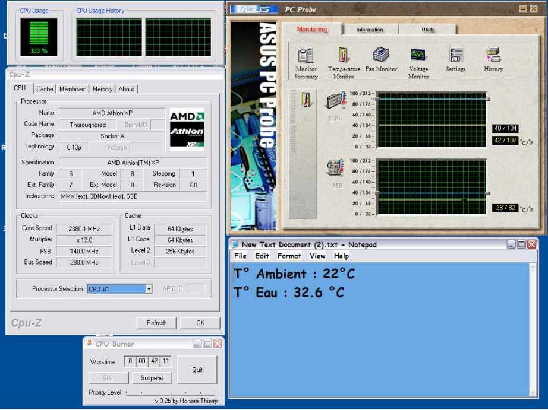Click the 'T° Eau : 32.6 °C' line in Notepad

289,293
